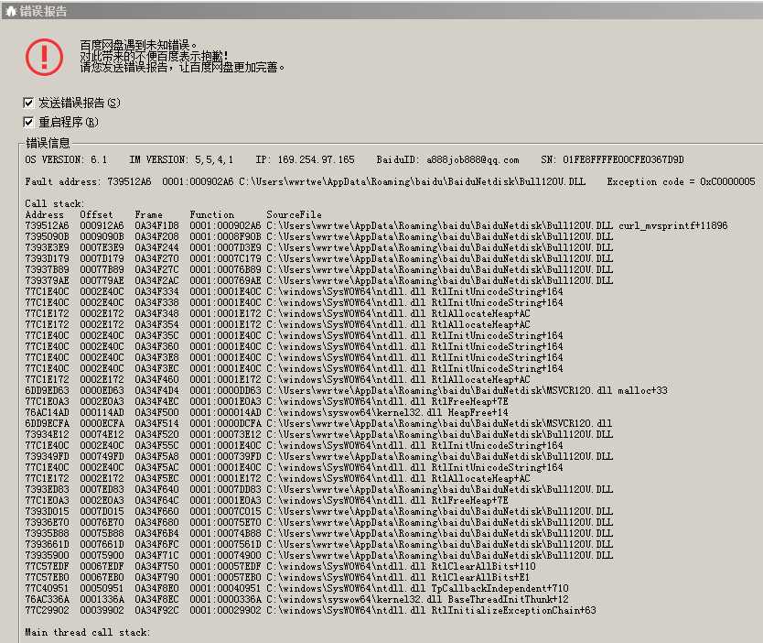763x643 pixels.
Task: Click the curl_mvsprintf+11896 stack entry
Action: pyautogui.click(x=376, y=225)
